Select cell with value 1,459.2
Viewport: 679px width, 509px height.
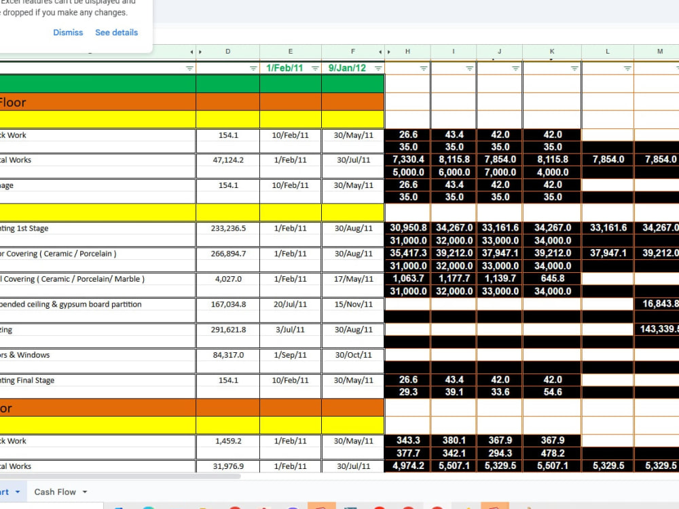pyautogui.click(x=227, y=441)
